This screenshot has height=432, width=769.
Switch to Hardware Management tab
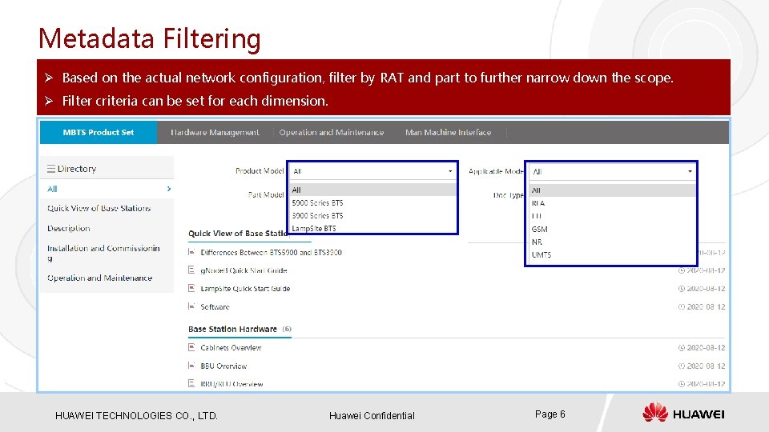(x=215, y=132)
